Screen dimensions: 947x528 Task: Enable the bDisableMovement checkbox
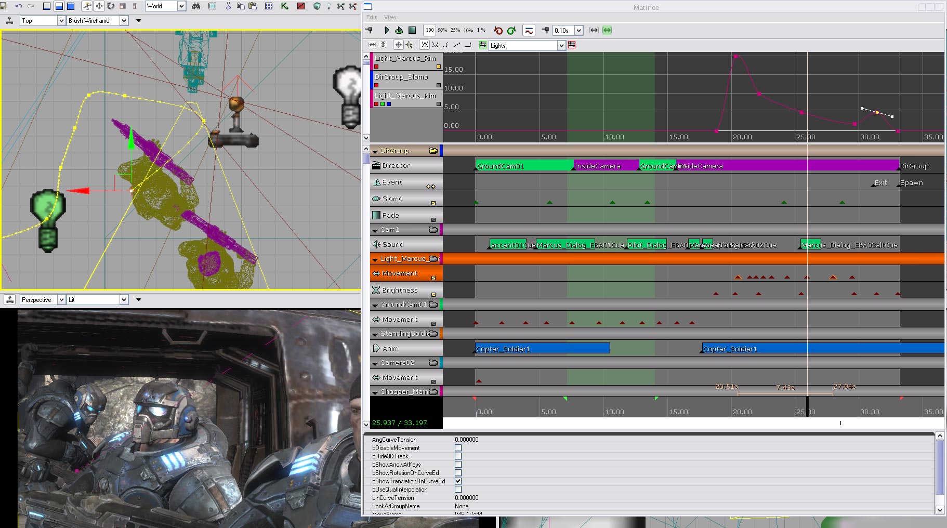(458, 448)
